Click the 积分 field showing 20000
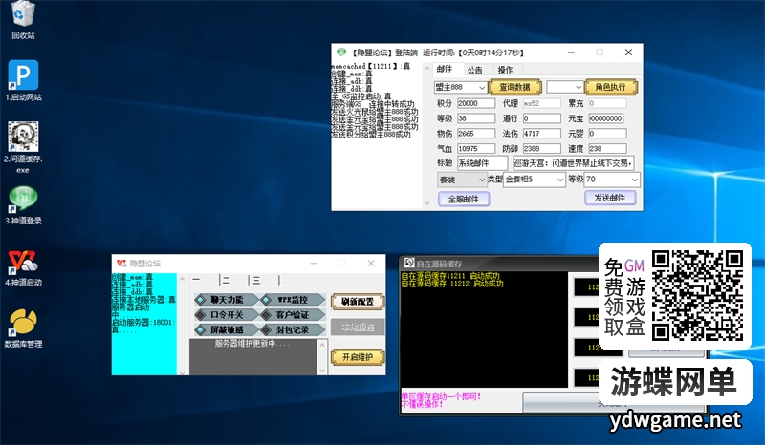The image size is (765, 445). click(x=476, y=103)
